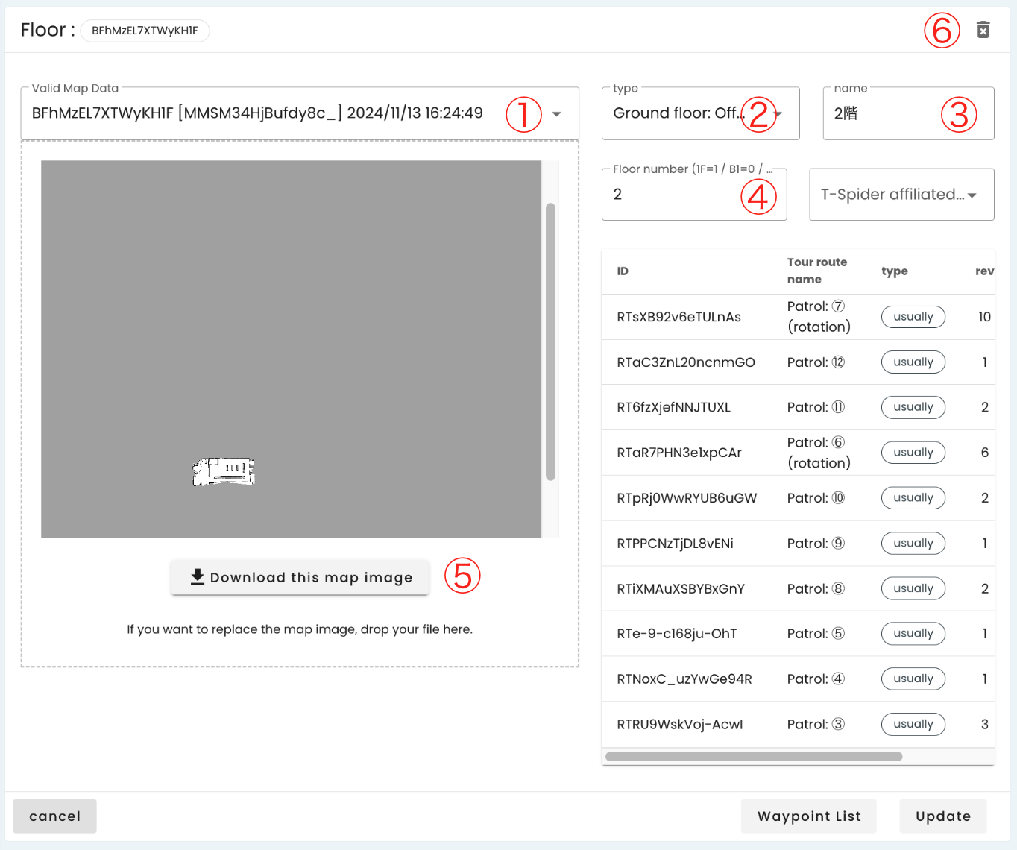Expand the T-Spider affiliated dropdown
This screenshot has width=1017, height=850.
(x=901, y=195)
